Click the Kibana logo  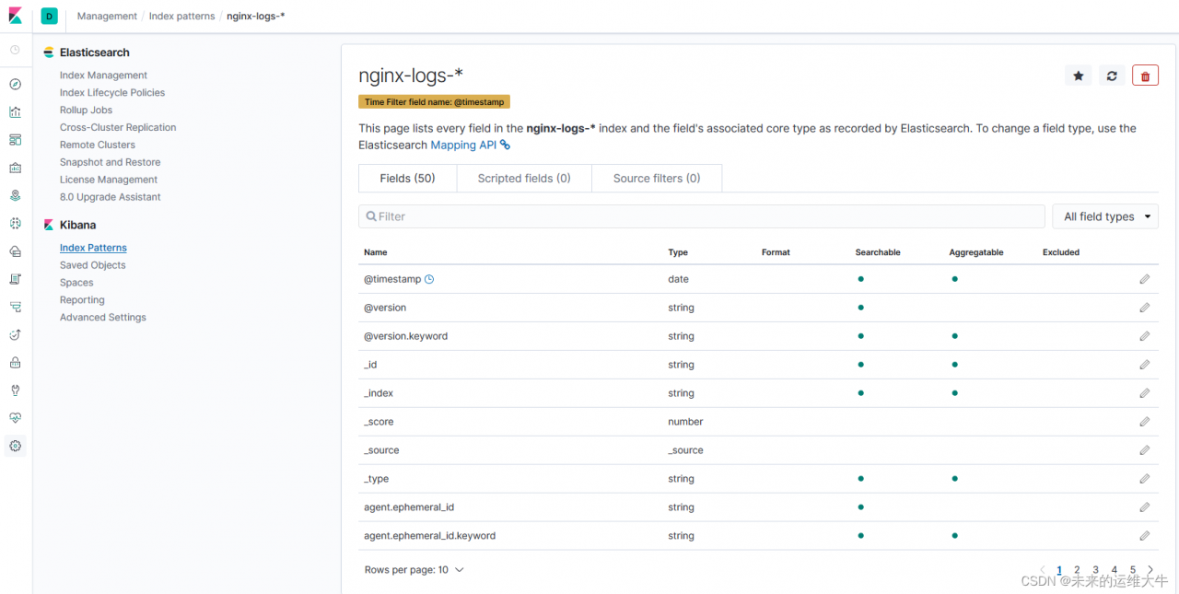pyautogui.click(x=16, y=16)
